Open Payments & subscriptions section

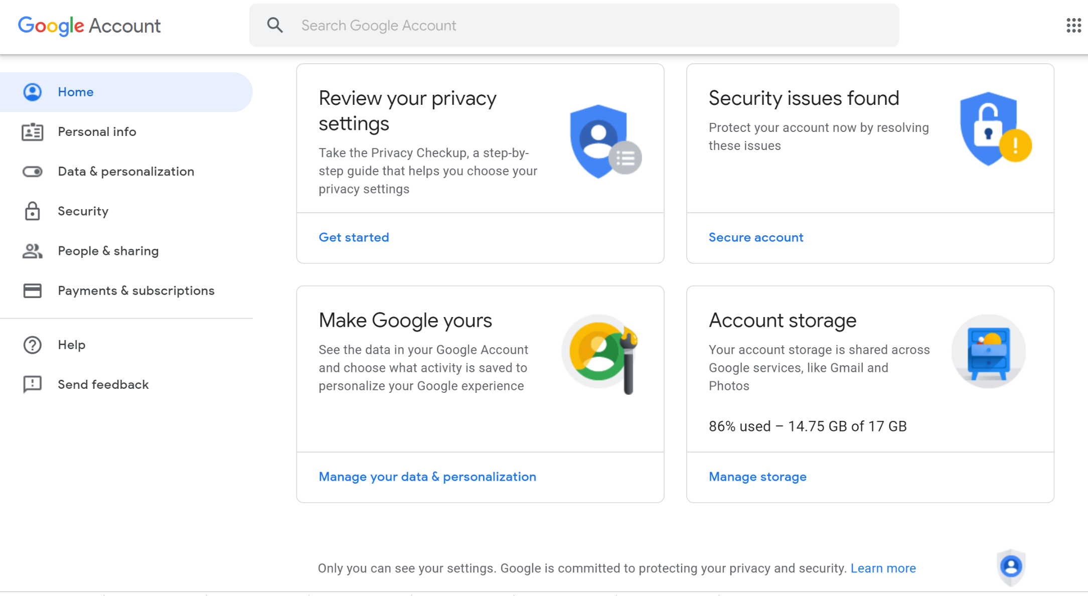pos(126,290)
